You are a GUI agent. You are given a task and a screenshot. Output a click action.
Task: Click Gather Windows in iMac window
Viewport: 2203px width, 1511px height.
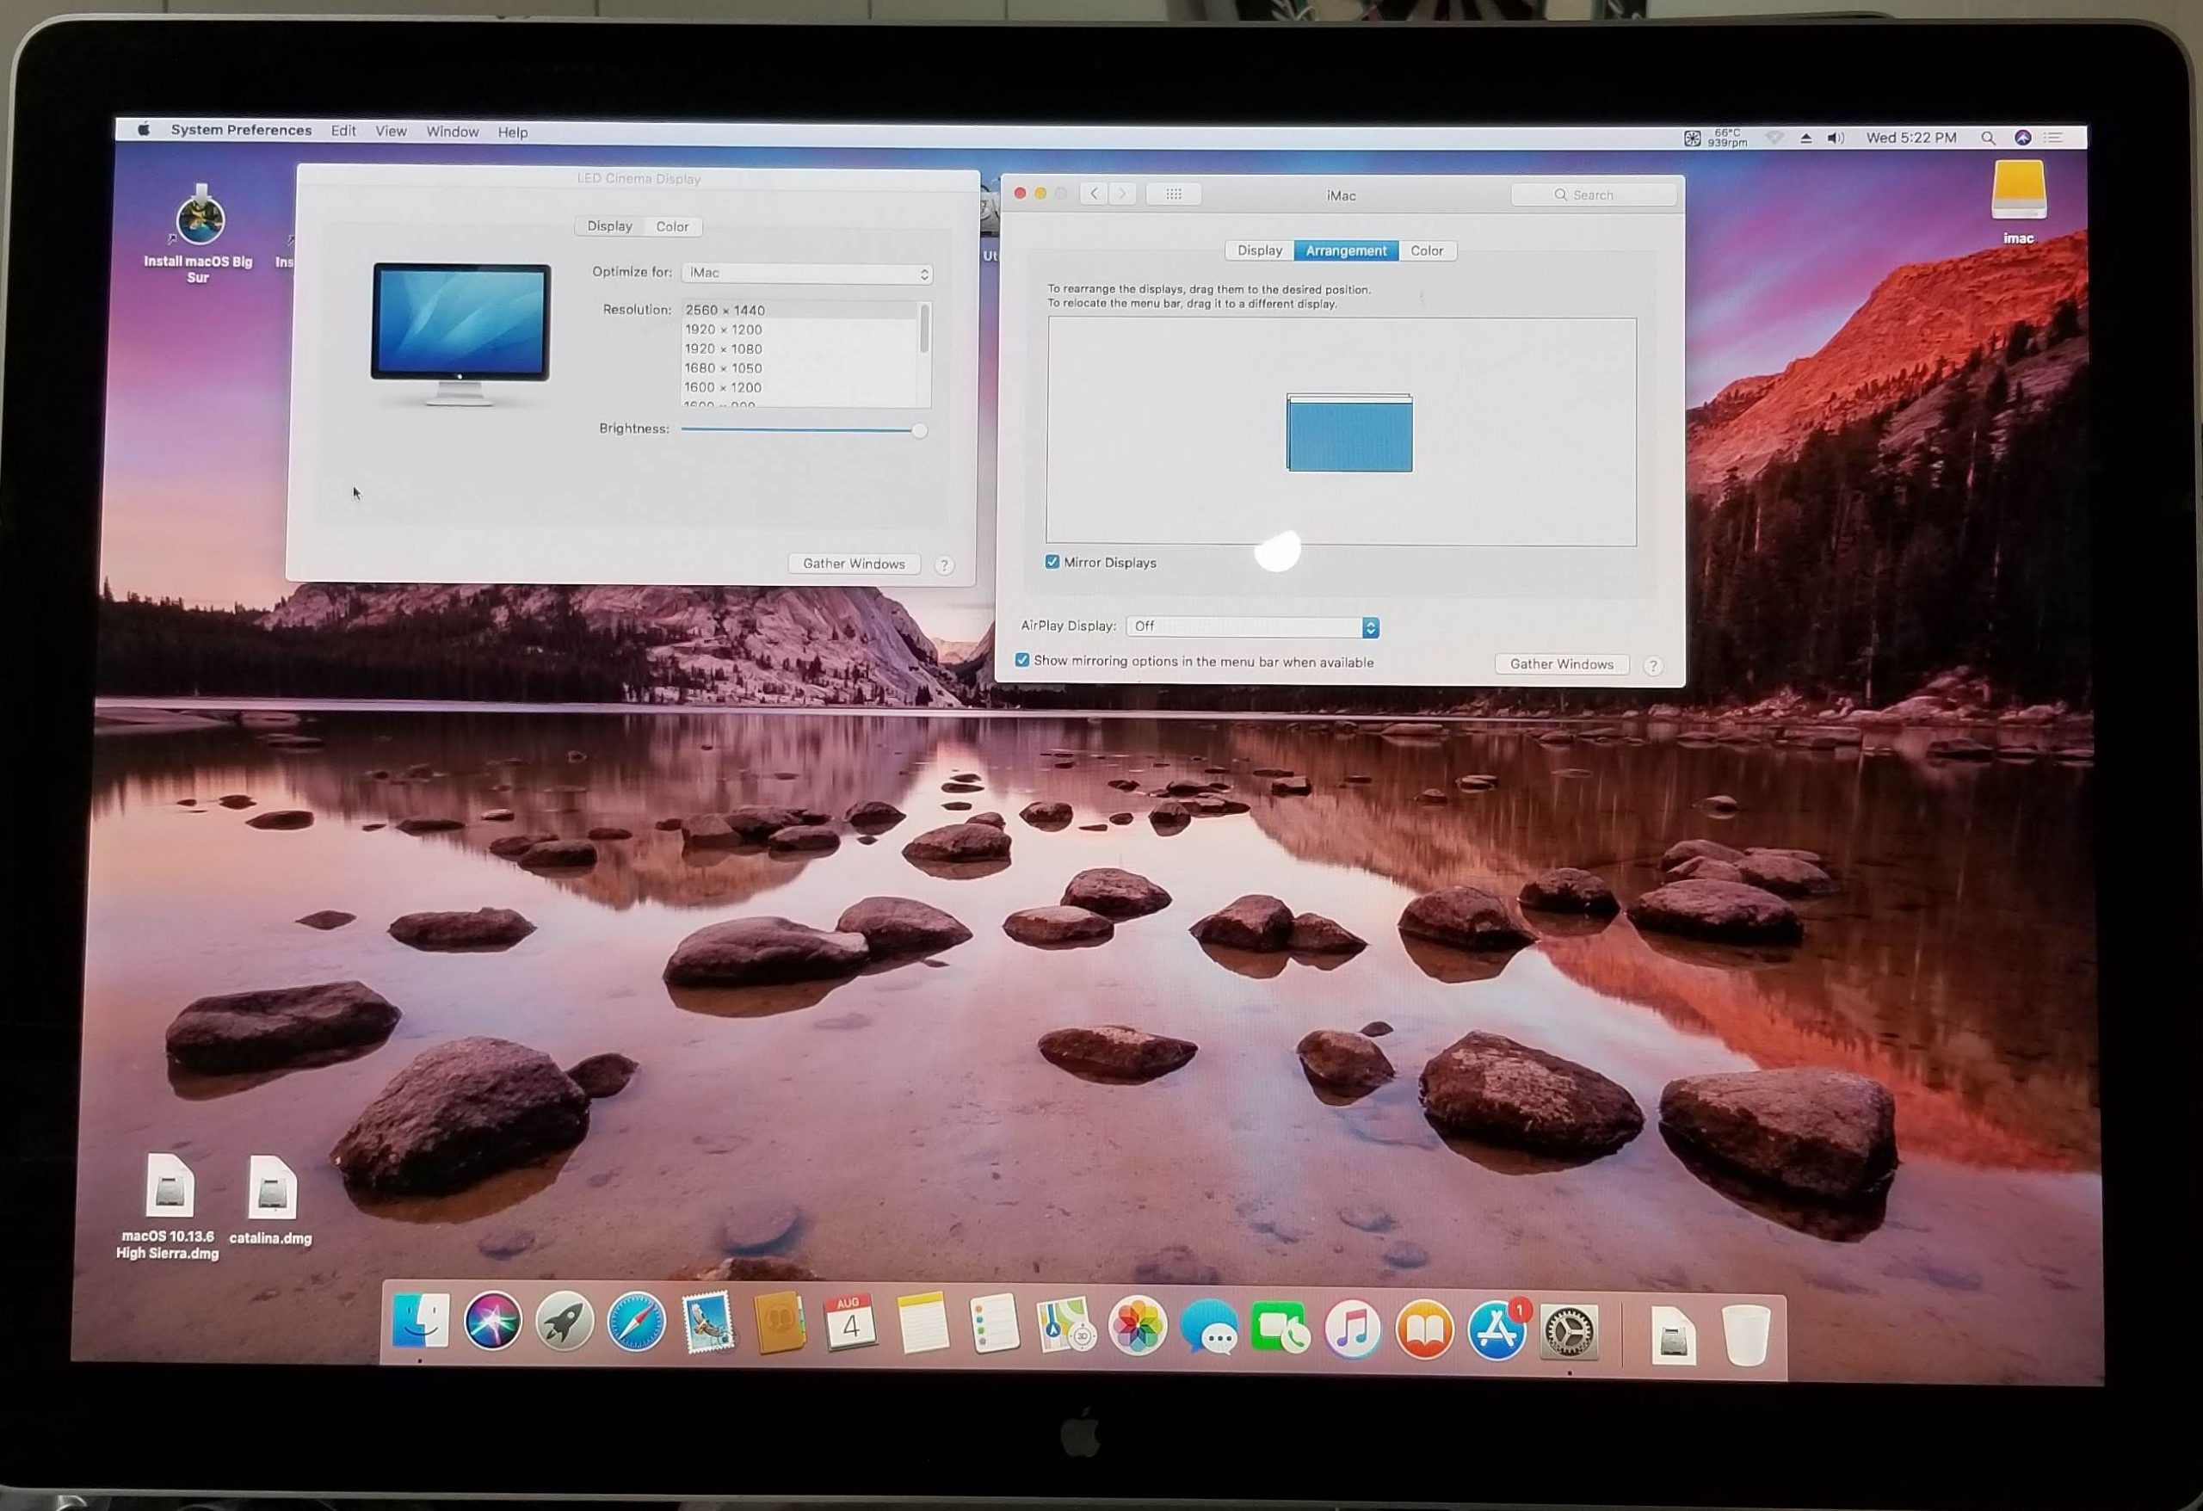[x=1560, y=664]
